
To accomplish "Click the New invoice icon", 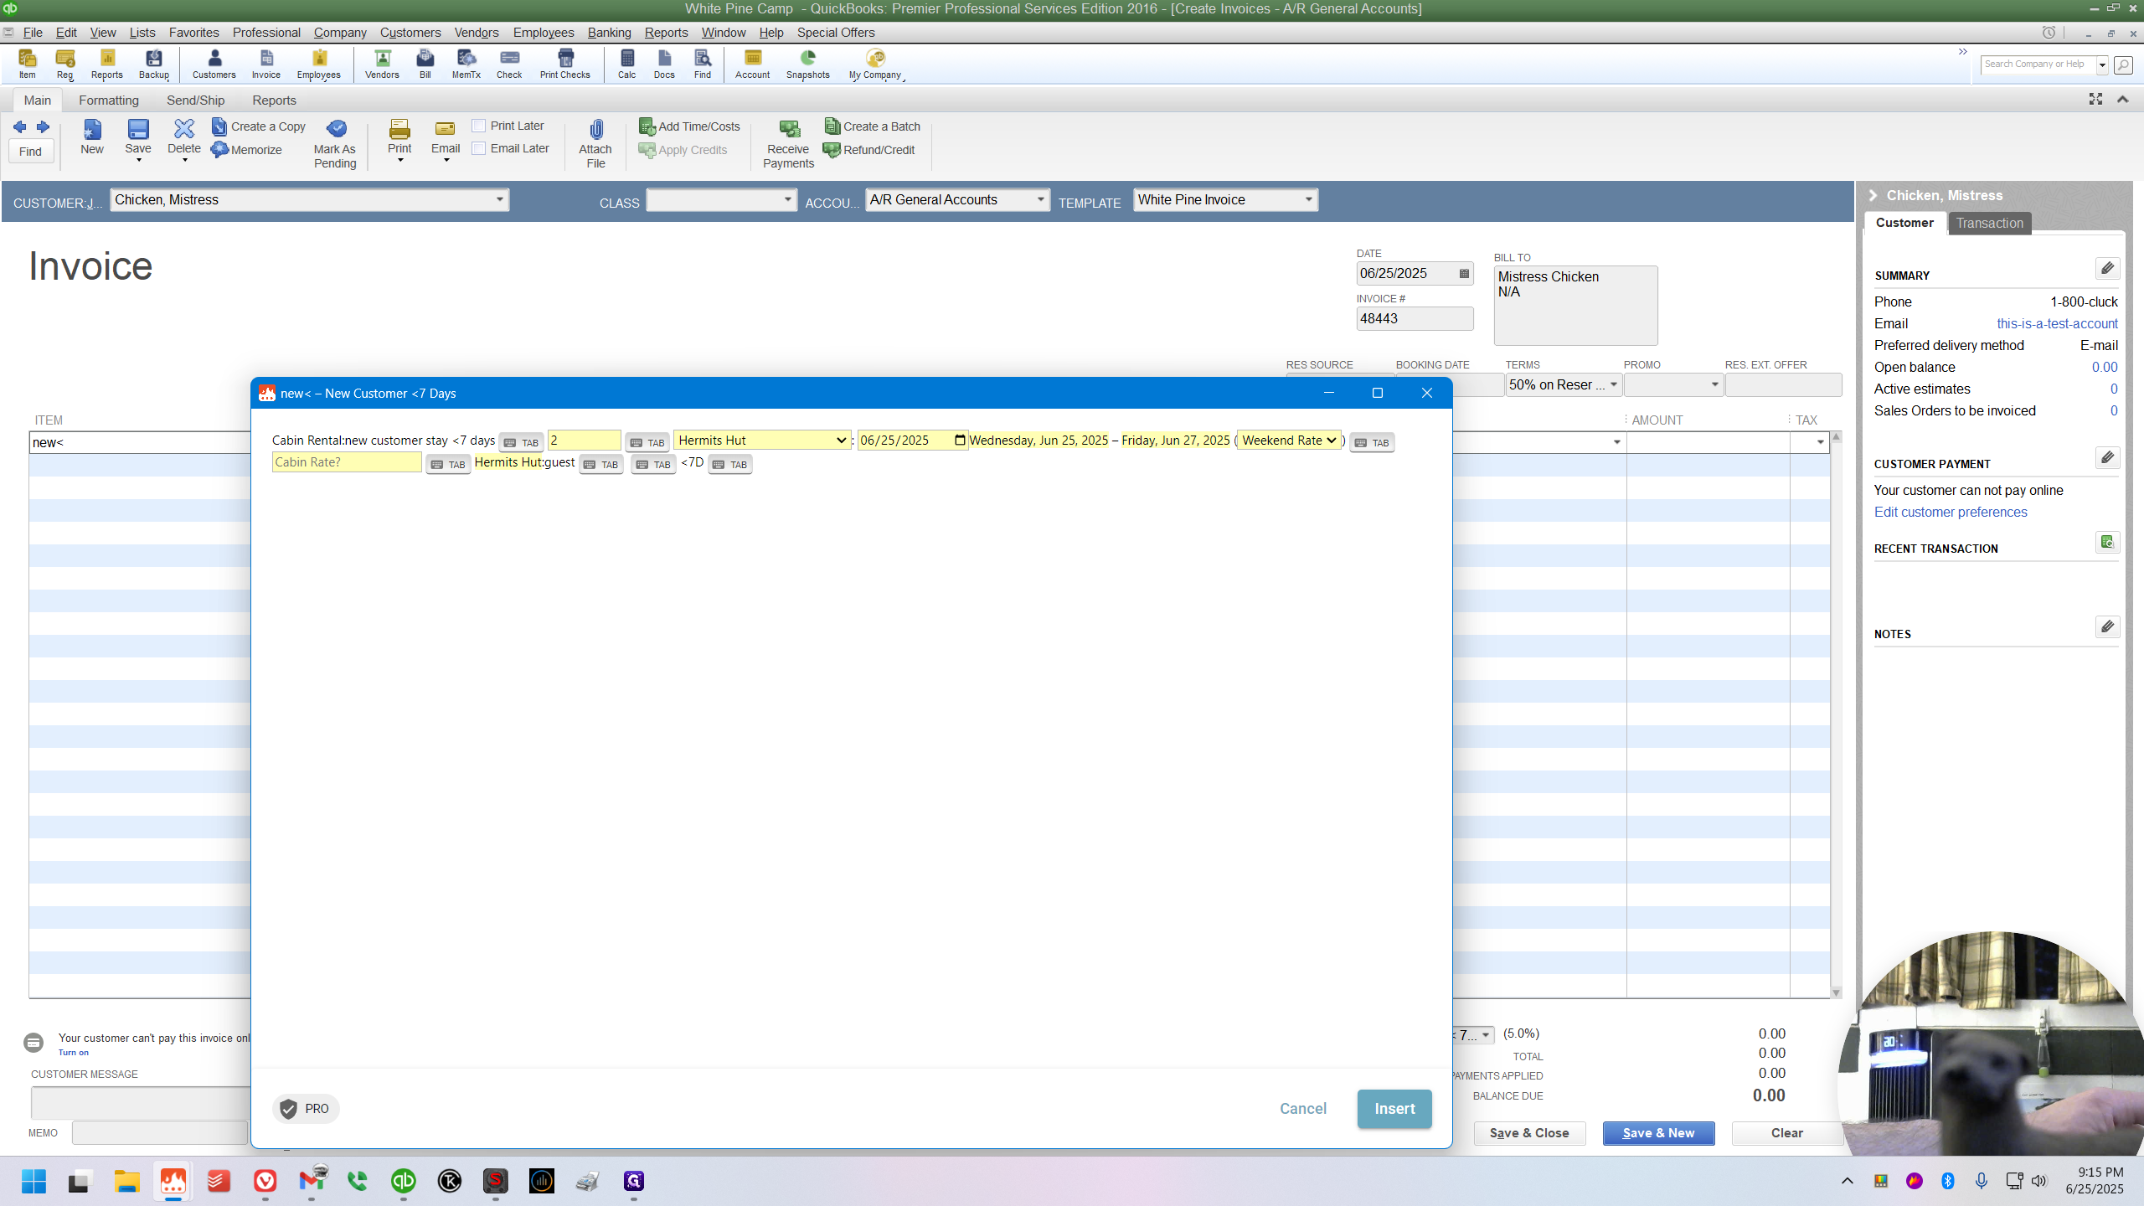I will (x=92, y=137).
